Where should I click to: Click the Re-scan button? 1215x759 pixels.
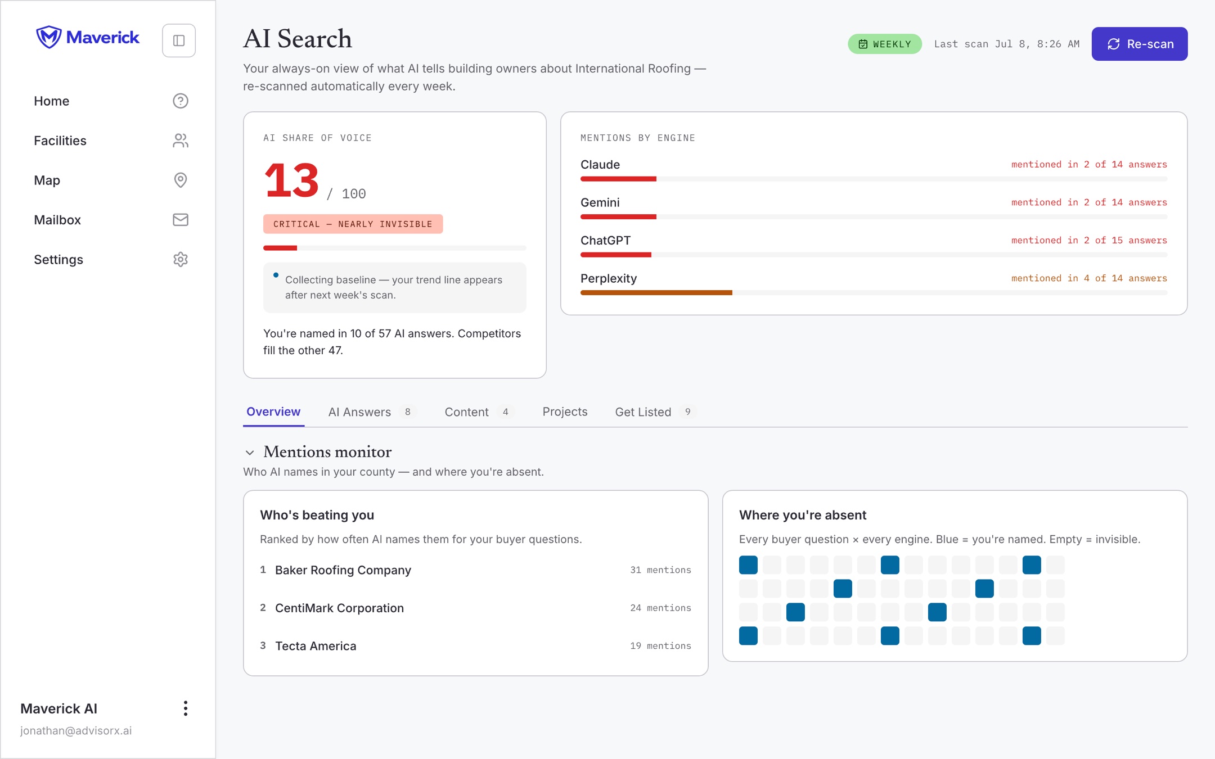[x=1139, y=44]
